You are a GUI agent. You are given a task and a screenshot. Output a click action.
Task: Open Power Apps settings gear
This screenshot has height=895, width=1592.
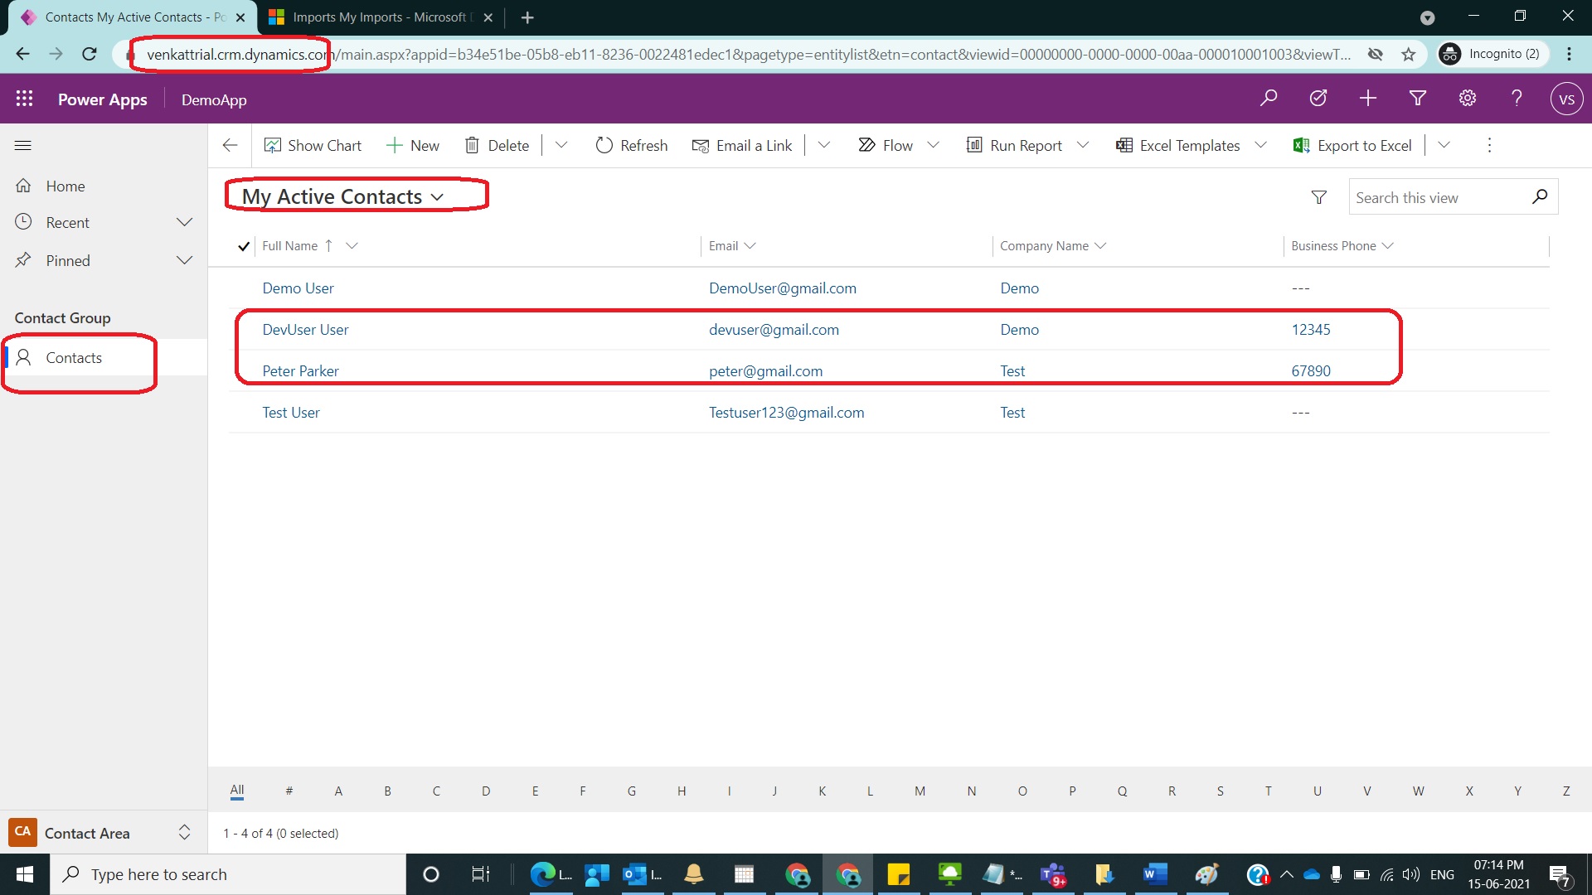pyautogui.click(x=1467, y=98)
